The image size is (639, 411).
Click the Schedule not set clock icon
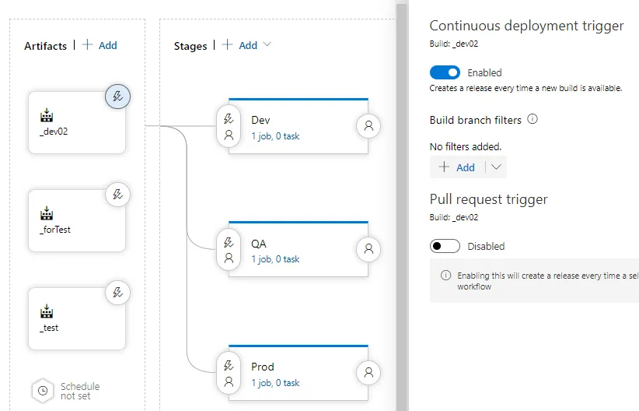point(43,391)
